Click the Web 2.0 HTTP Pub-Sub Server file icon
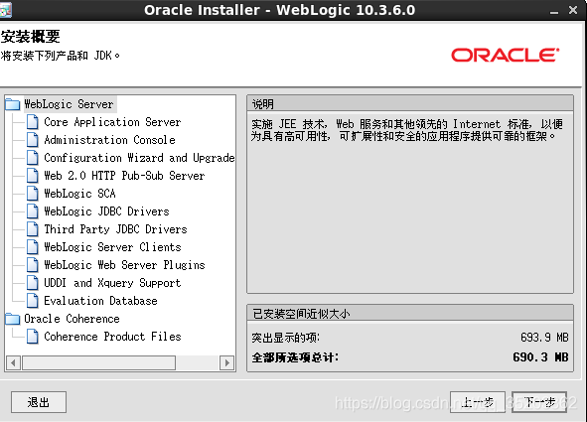The height and width of the screenshot is (422, 587). [x=33, y=176]
